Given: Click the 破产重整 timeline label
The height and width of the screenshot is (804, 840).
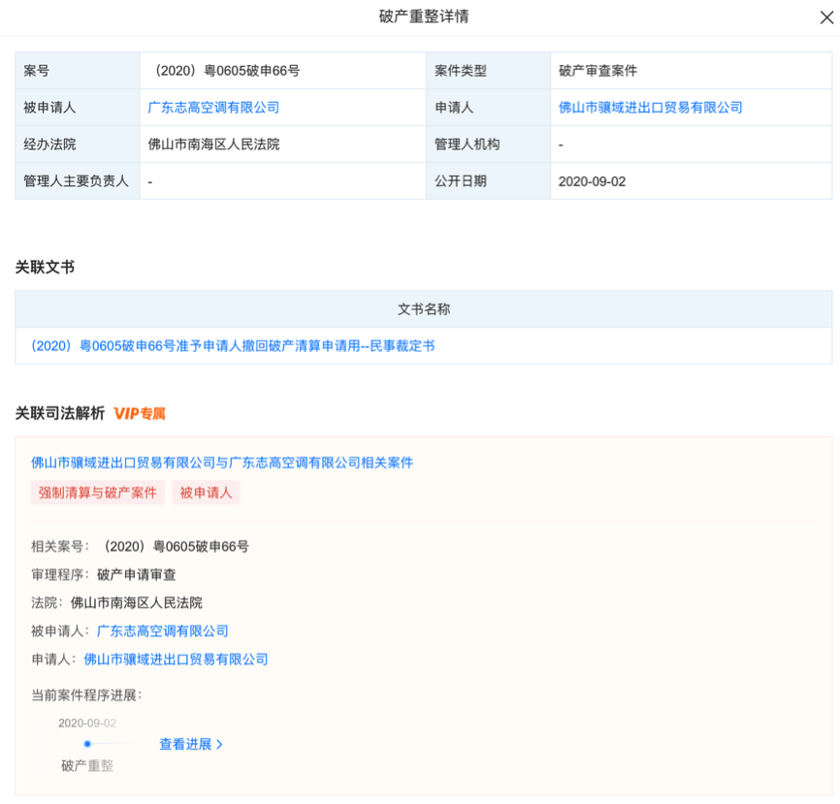Looking at the screenshot, I should [87, 766].
